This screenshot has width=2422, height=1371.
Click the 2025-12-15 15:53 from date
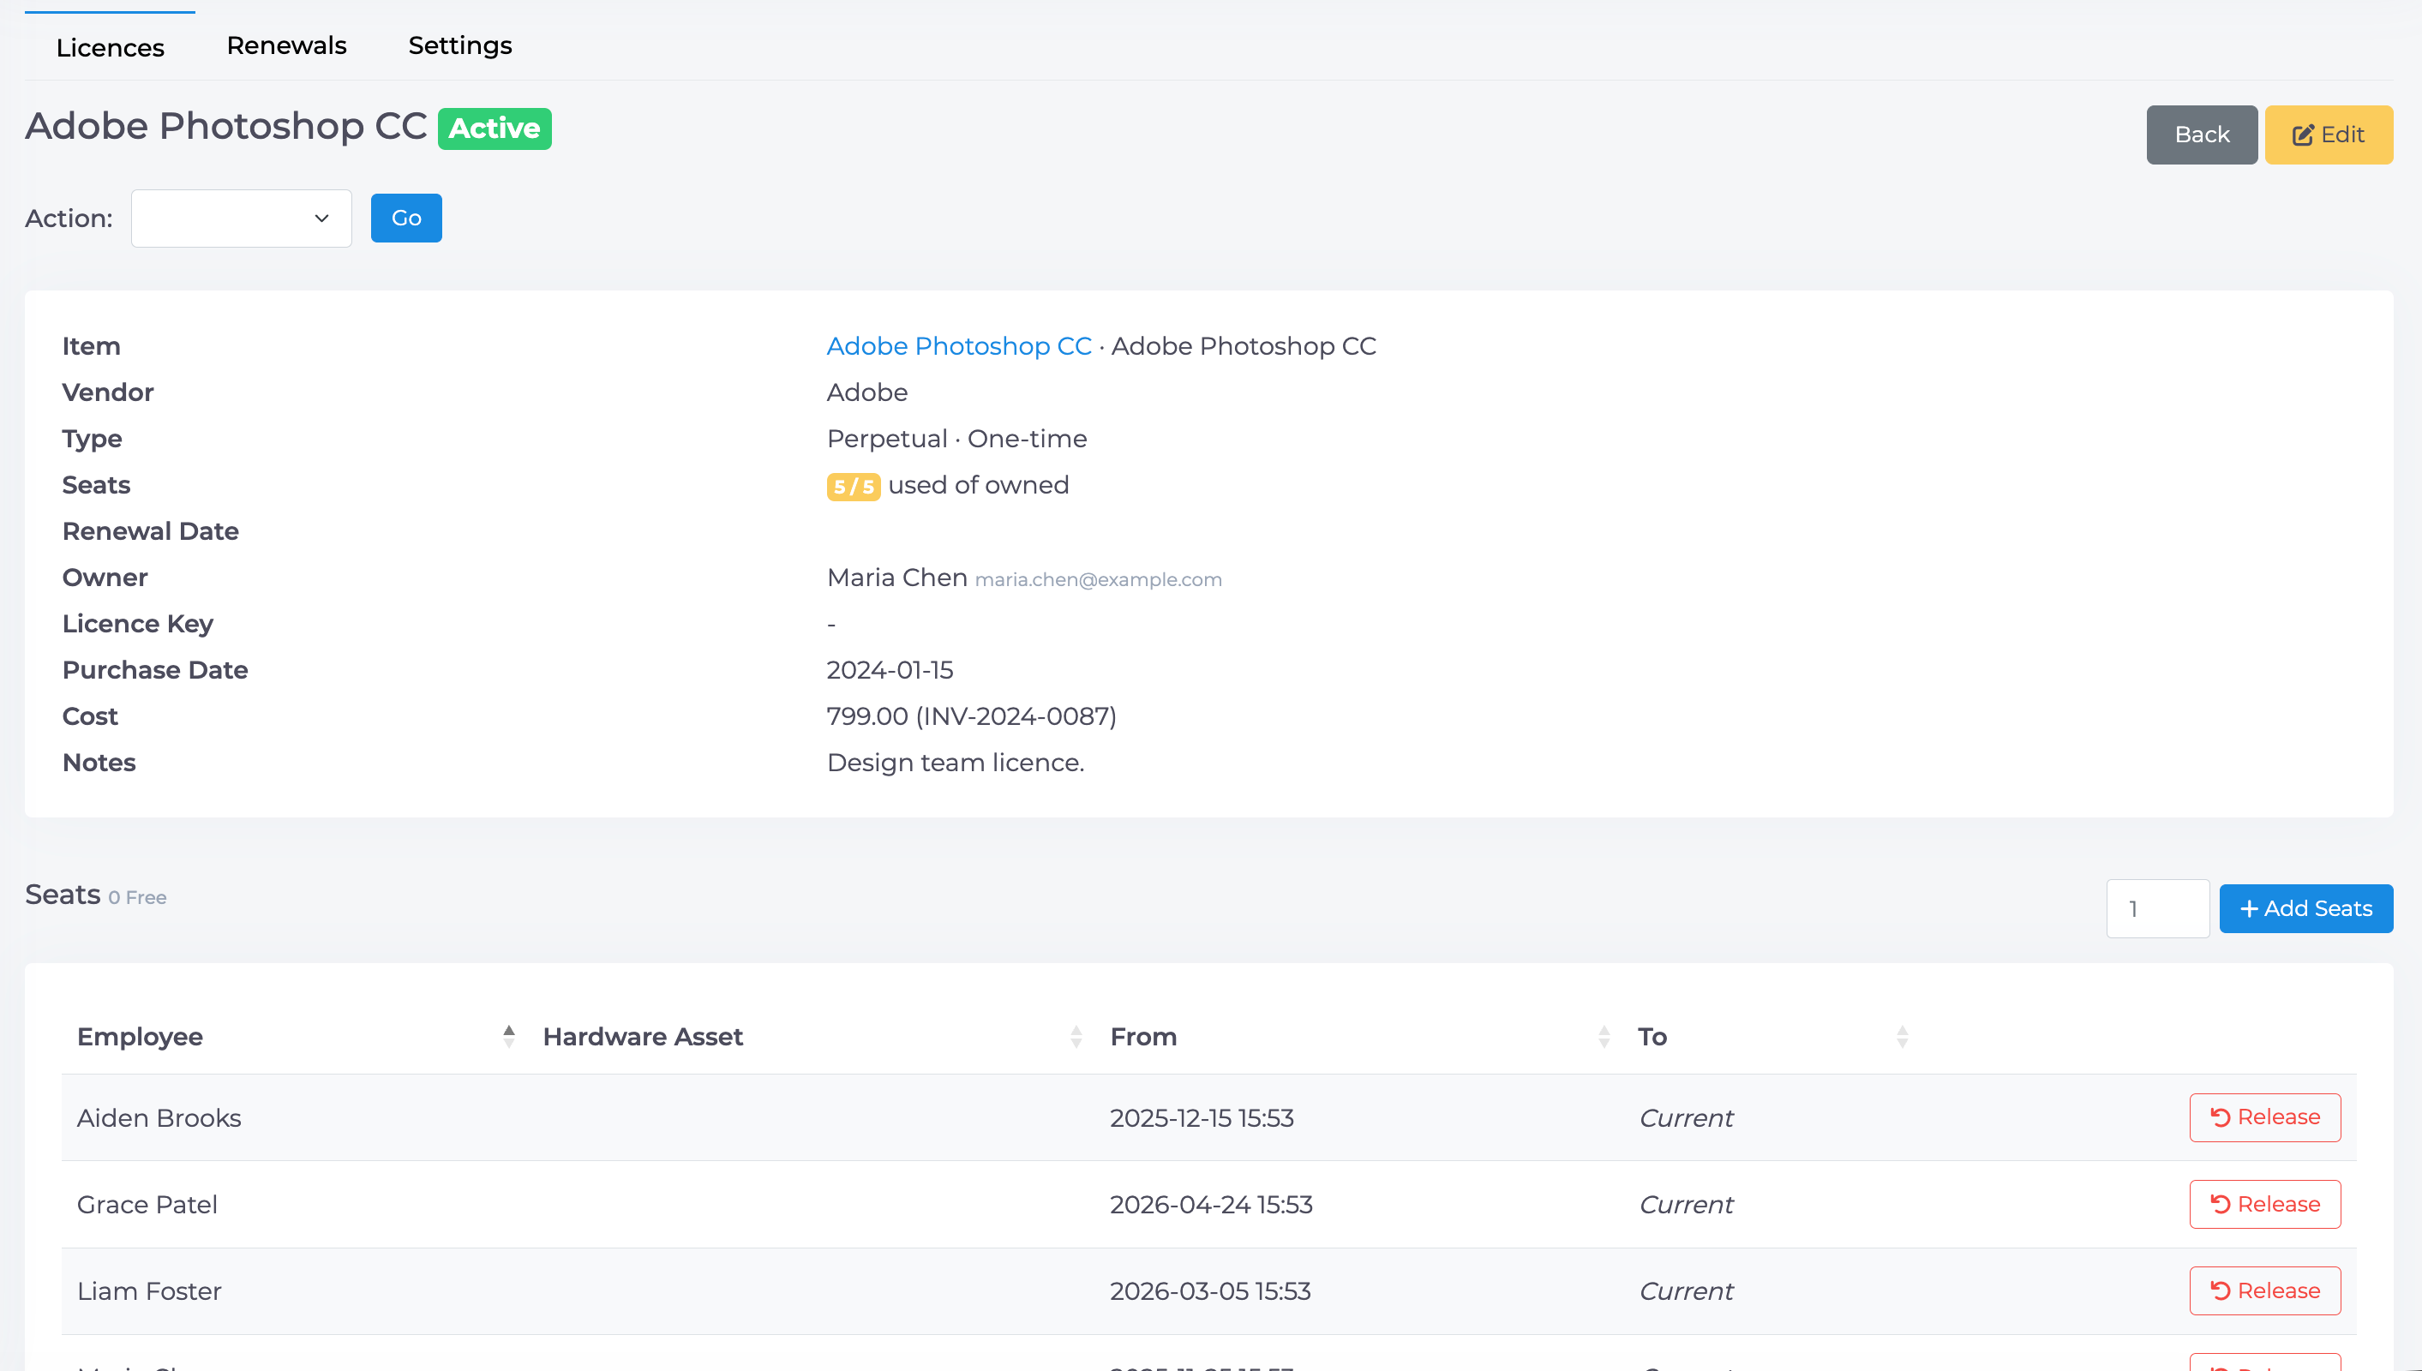(1202, 1117)
